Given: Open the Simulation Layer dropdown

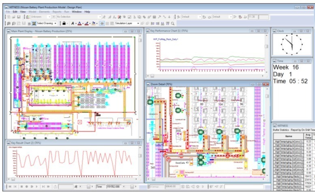Looking at the screenshot, I should point(138,24).
